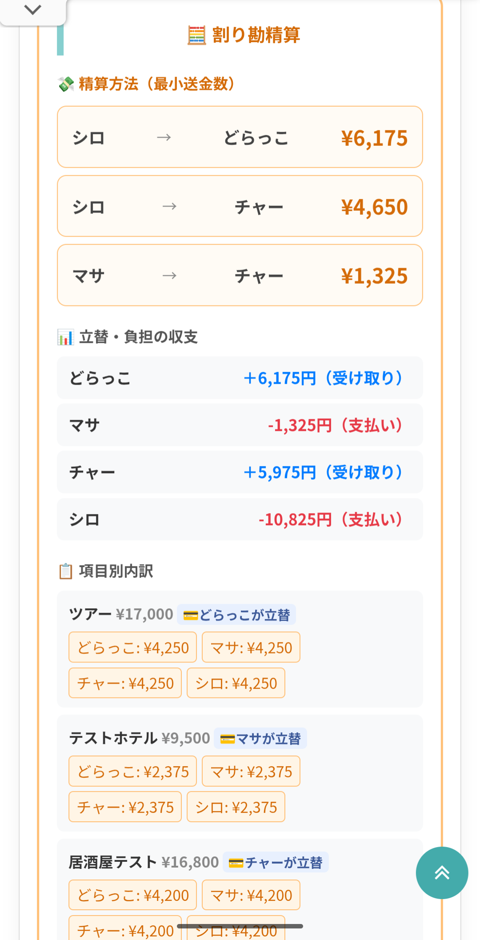
Task: Tap the credit card icon in チャーが立替 badge
Action: pyautogui.click(x=236, y=863)
